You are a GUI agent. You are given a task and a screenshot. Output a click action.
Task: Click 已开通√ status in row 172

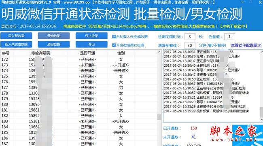(87, 59)
